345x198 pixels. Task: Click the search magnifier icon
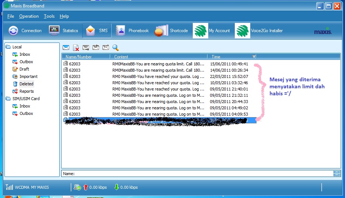tap(115, 47)
